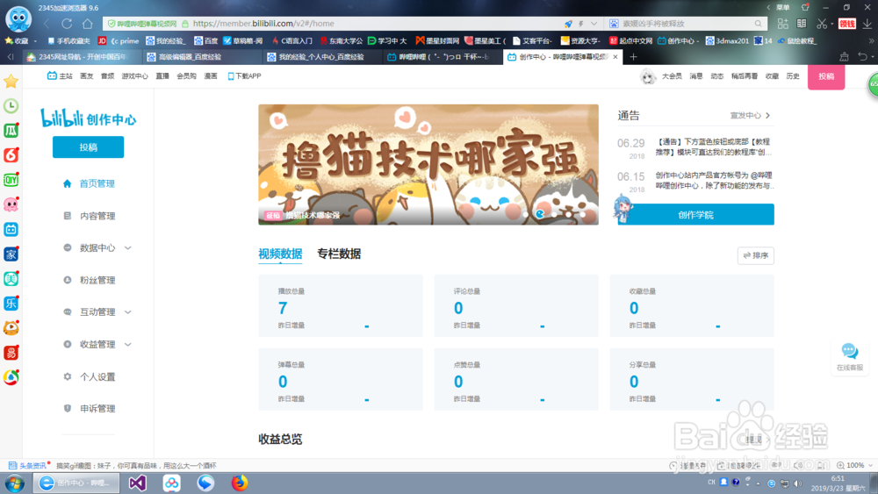Open 宣发中心 arrow link in 通告
The height and width of the screenshot is (494, 878).
(751, 115)
